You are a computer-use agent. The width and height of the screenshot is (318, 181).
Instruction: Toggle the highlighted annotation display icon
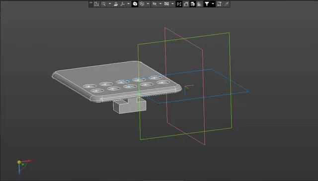[193, 4]
